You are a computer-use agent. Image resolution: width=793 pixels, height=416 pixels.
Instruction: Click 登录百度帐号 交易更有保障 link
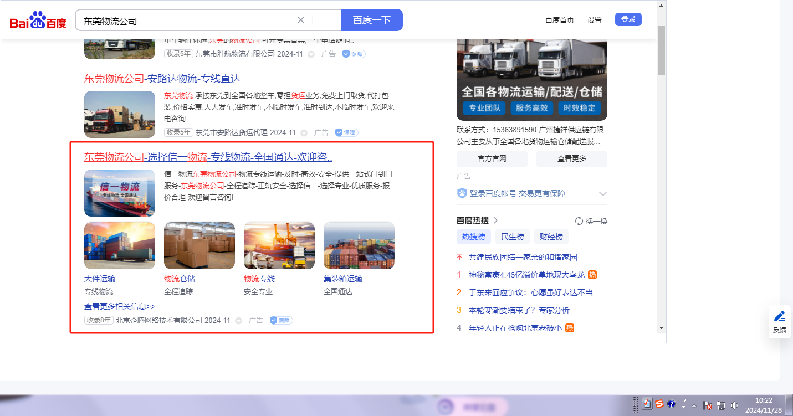(x=518, y=193)
